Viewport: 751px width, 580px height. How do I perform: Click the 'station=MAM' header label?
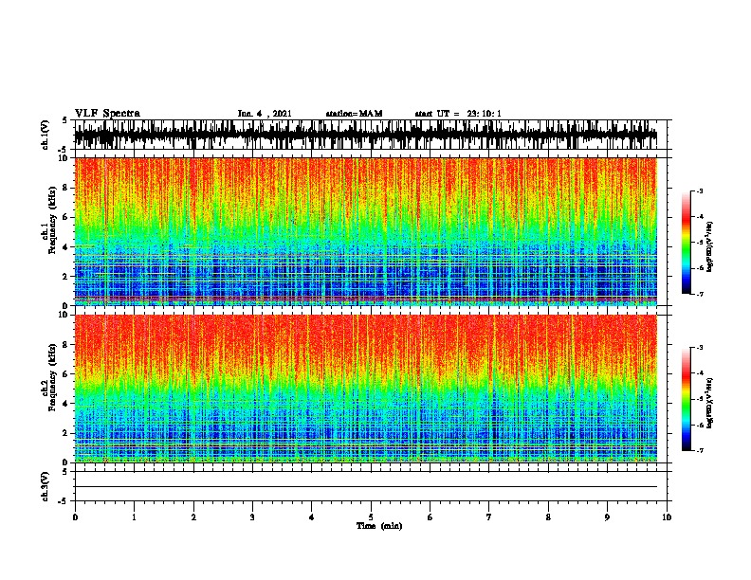coord(354,114)
